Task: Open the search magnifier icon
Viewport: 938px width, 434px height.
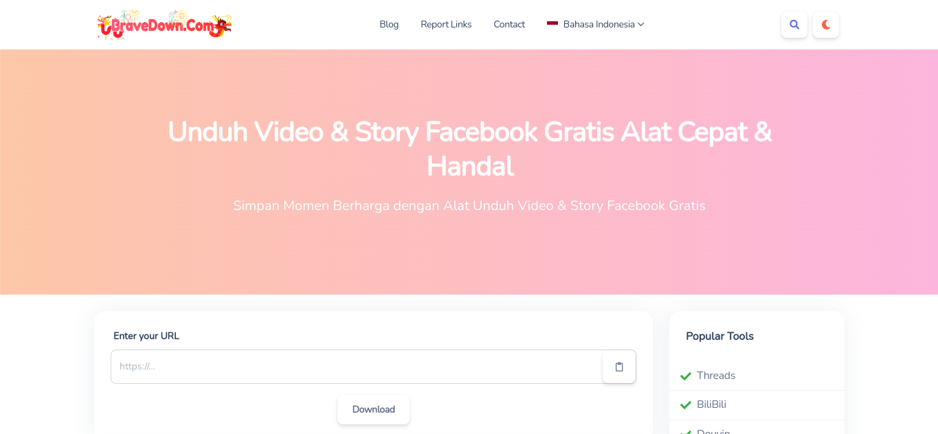Action: coord(794,25)
